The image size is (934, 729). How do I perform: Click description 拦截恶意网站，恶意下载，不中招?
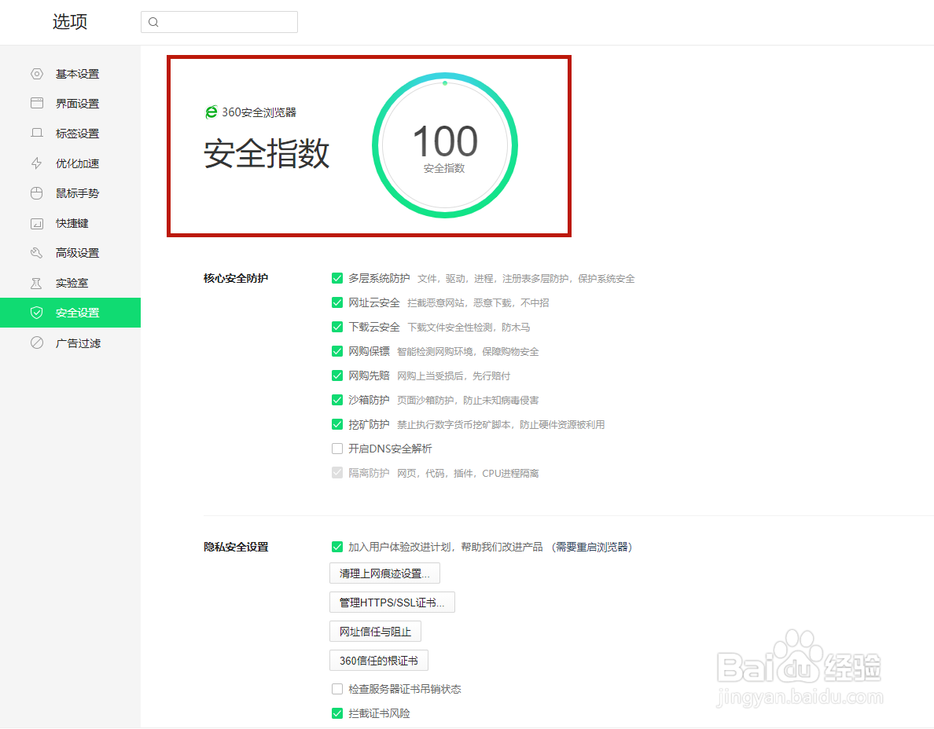click(x=478, y=303)
